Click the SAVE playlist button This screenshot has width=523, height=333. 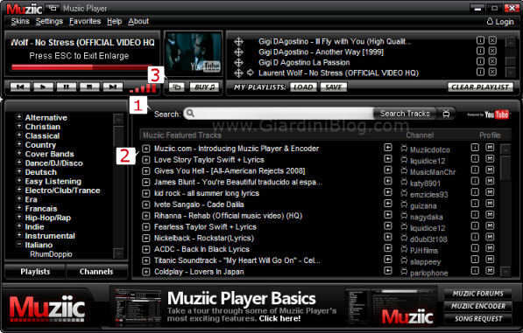click(334, 87)
